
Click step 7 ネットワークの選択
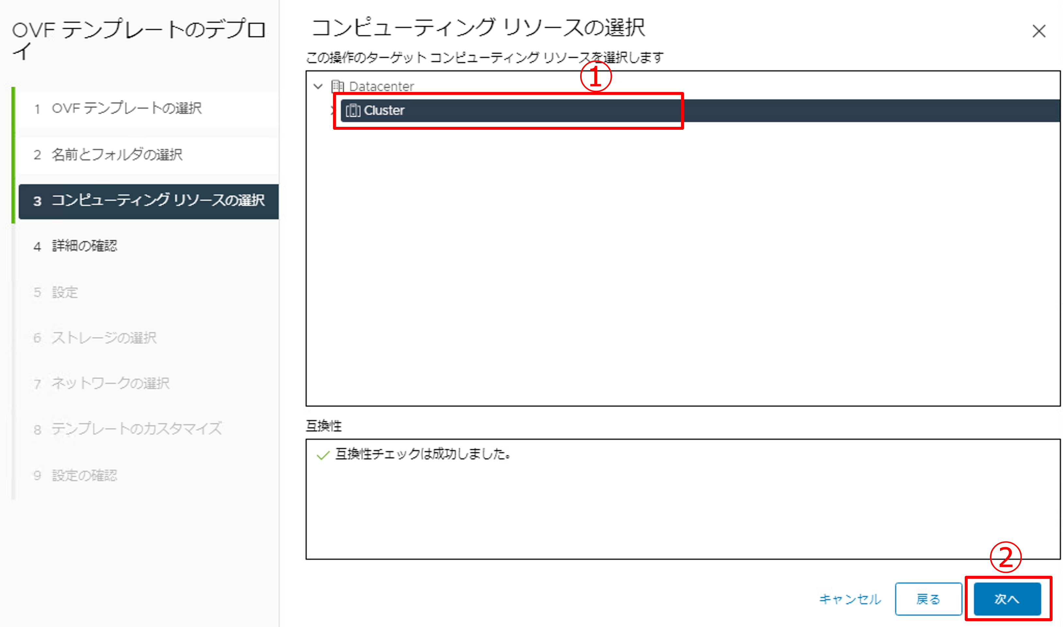(x=110, y=384)
